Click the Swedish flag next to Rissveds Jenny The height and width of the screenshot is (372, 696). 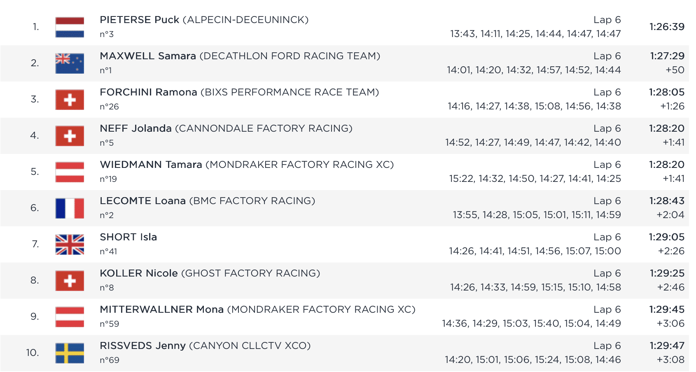click(x=70, y=353)
